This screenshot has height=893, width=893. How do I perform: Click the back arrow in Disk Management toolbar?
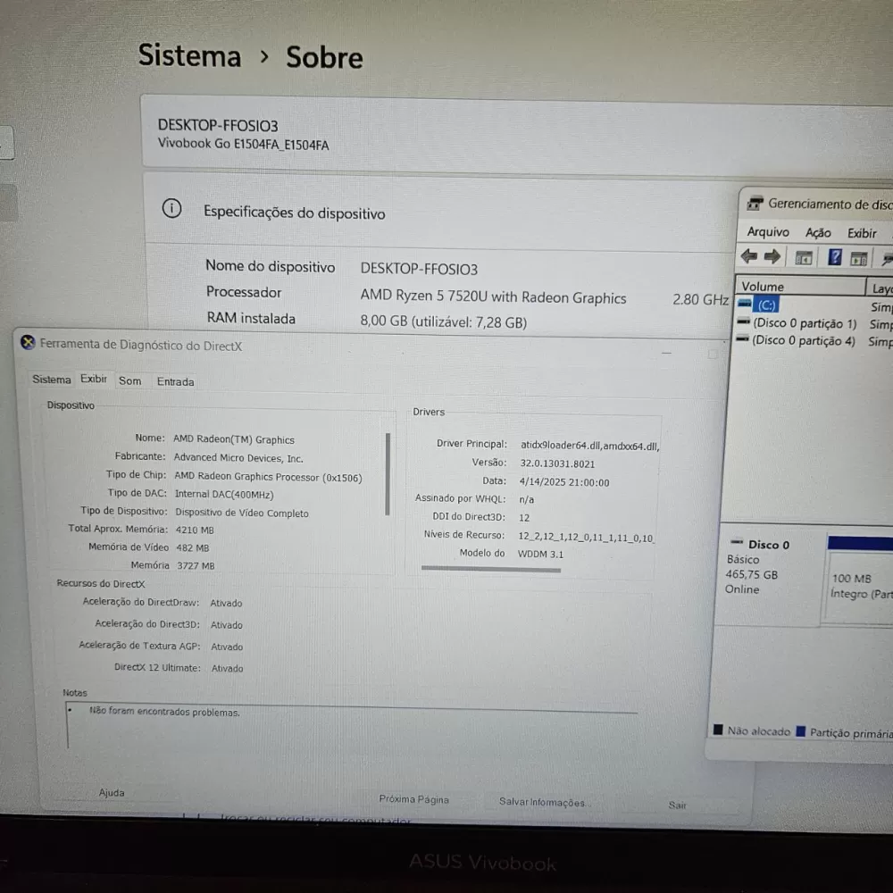point(748,257)
